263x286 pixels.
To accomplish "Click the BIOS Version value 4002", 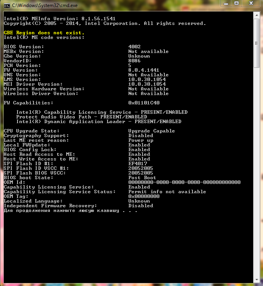I will pyautogui.click(x=134, y=47).
